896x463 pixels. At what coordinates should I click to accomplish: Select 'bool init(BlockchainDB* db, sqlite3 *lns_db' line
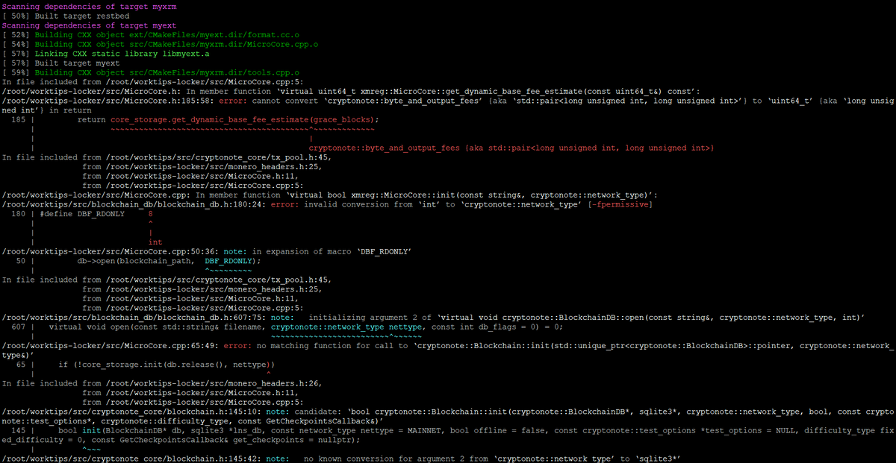[x=448, y=436]
